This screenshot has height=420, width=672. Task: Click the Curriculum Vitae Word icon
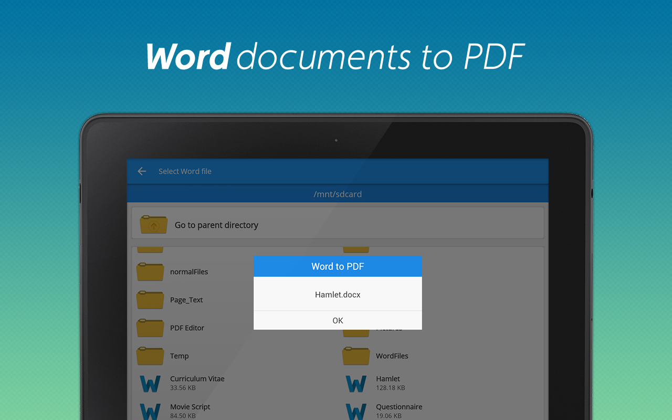pyautogui.click(x=151, y=383)
